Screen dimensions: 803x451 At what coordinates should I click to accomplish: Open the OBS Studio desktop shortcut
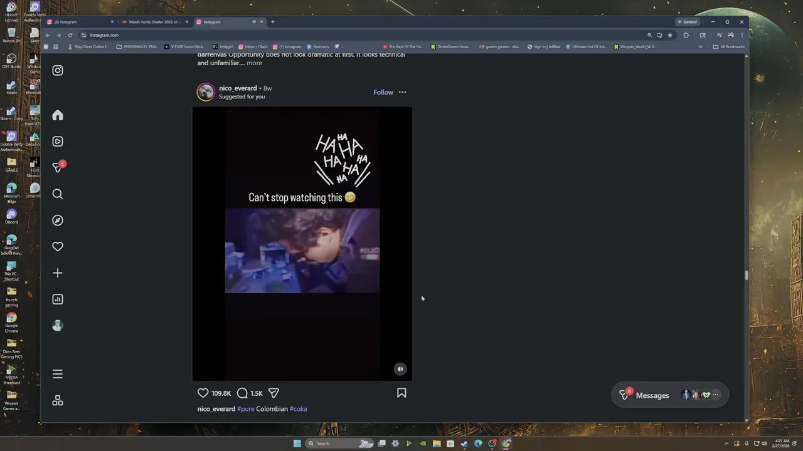coord(11,61)
